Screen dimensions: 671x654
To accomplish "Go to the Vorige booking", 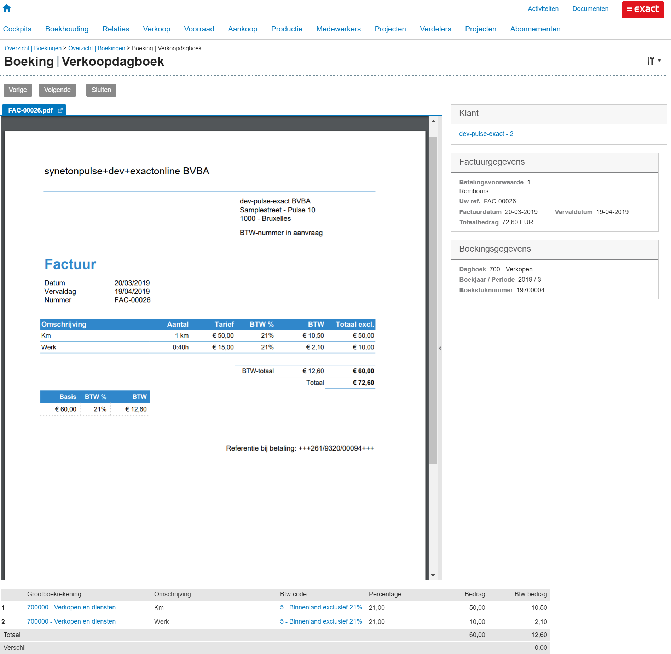I will [18, 90].
